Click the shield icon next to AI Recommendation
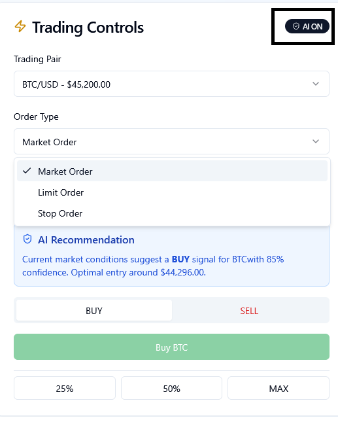 pyautogui.click(x=27, y=239)
